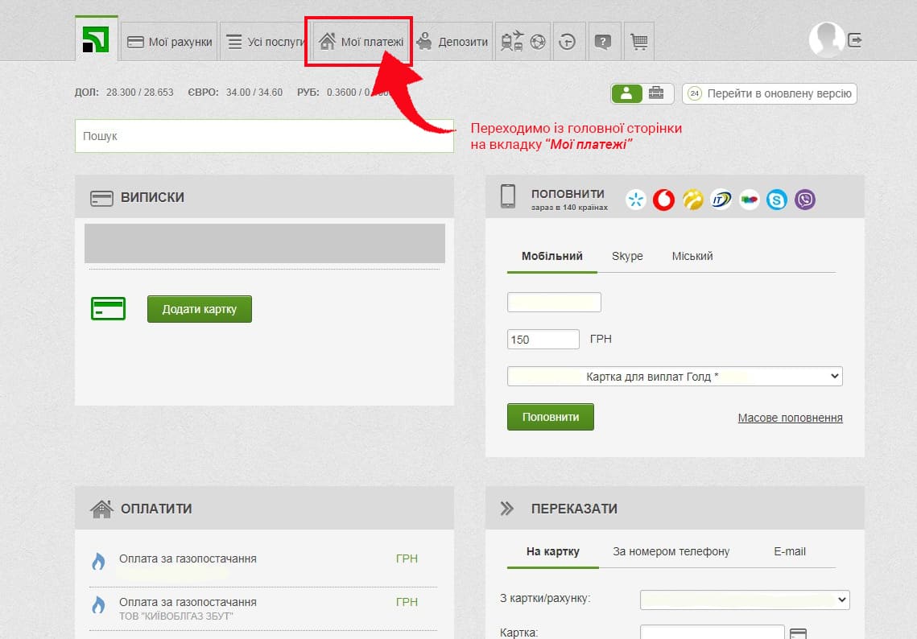Open the shopping cart icon
The height and width of the screenshot is (639, 917).
tap(639, 41)
